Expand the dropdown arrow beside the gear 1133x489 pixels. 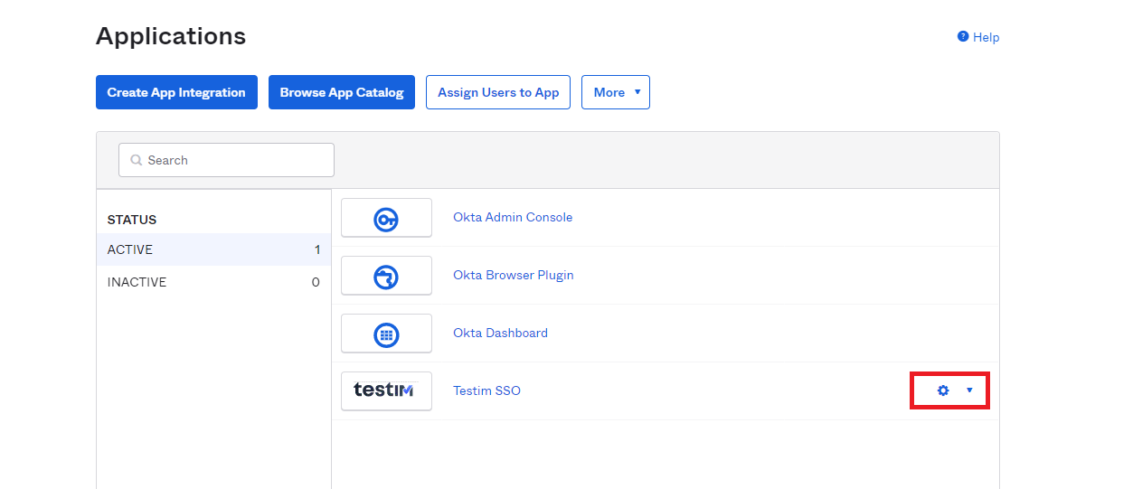(x=969, y=390)
